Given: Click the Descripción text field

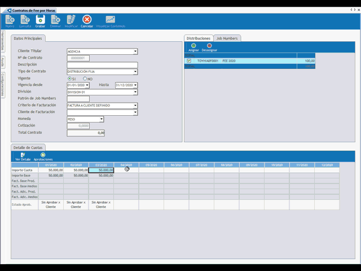Looking at the screenshot, I should (x=102, y=65).
